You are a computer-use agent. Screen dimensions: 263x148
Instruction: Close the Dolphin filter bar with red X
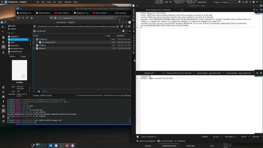click(x=34, y=91)
